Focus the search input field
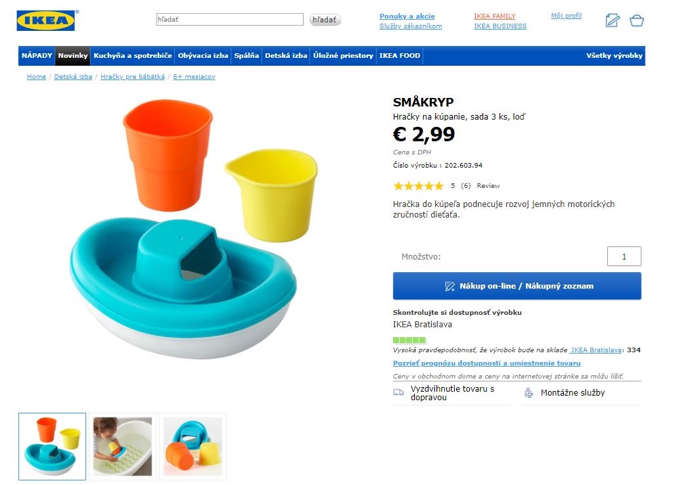 coord(229,20)
